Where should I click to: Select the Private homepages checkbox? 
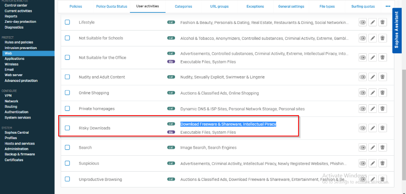tap(67, 108)
